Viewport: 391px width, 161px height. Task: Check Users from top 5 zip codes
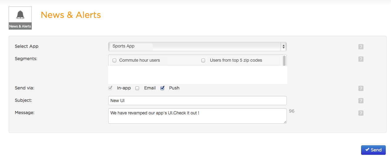pos(203,60)
